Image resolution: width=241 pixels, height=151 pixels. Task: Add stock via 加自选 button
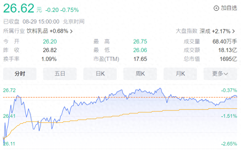[x=228, y=8]
